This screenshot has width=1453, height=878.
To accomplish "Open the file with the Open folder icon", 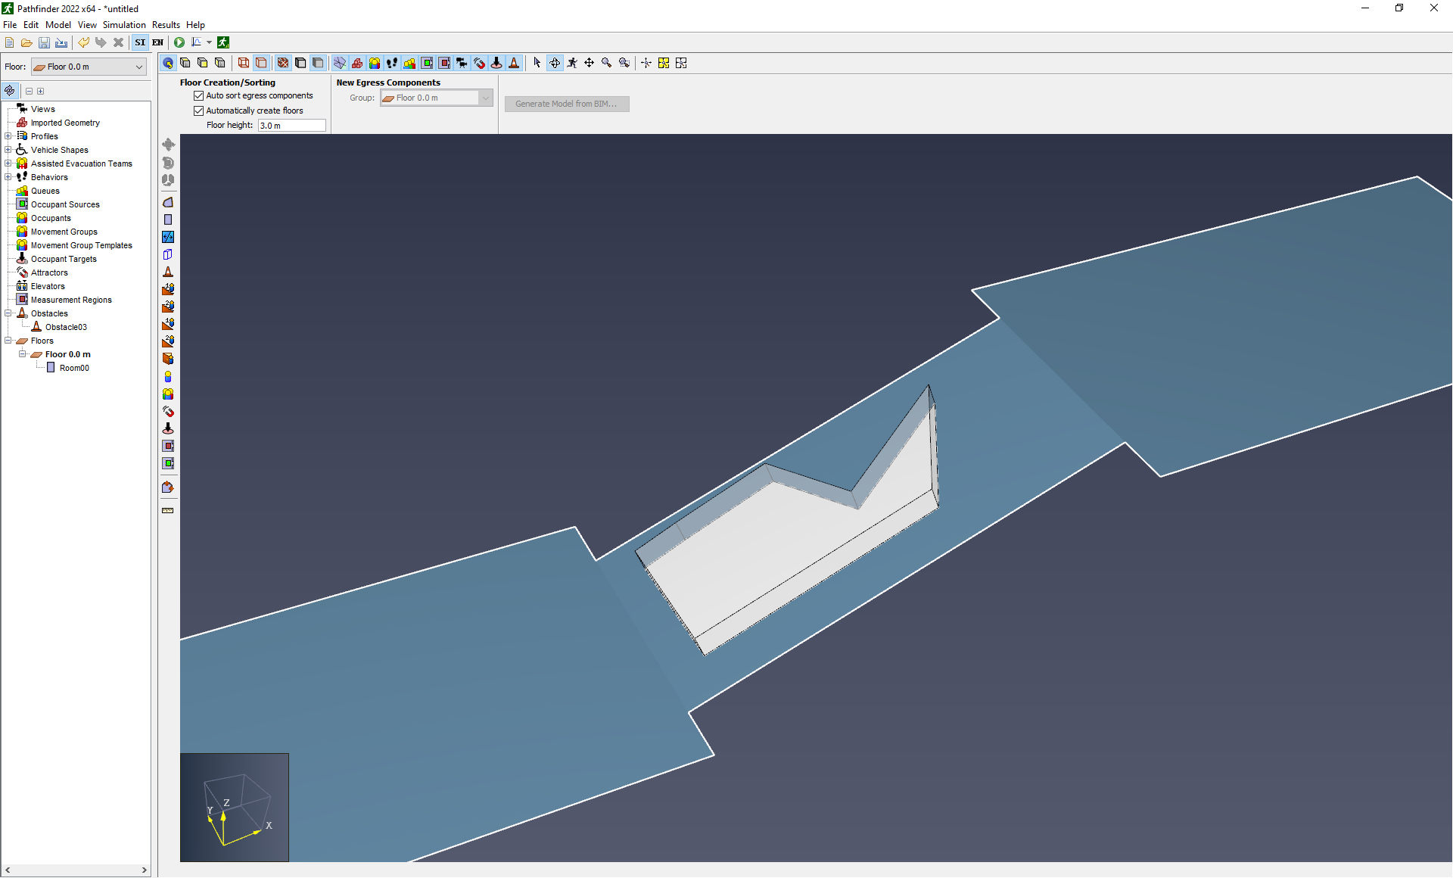I will (x=26, y=42).
